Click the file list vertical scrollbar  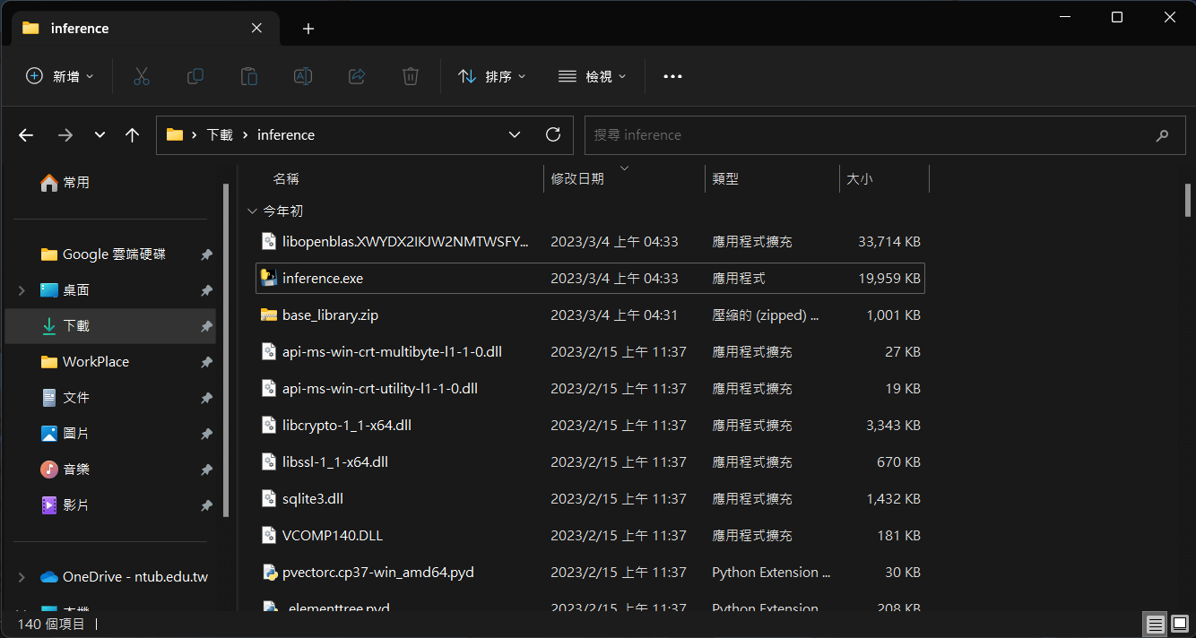coord(1187,201)
